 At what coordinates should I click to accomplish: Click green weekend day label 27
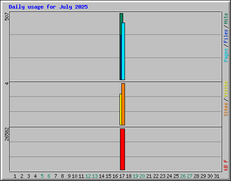[x=189, y=176]
